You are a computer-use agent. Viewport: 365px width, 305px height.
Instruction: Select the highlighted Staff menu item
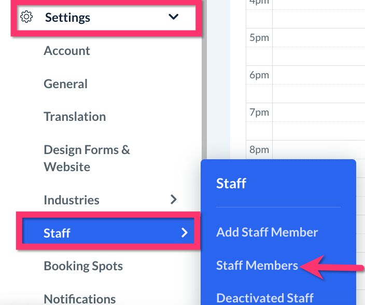[57, 233]
